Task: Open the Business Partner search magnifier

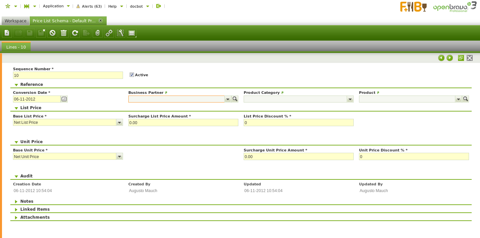Action: click(x=235, y=99)
